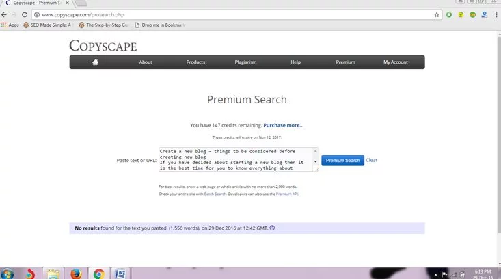The image size is (501, 279).
Task: Click the text box scroll-up arrow
Action: pos(315,151)
